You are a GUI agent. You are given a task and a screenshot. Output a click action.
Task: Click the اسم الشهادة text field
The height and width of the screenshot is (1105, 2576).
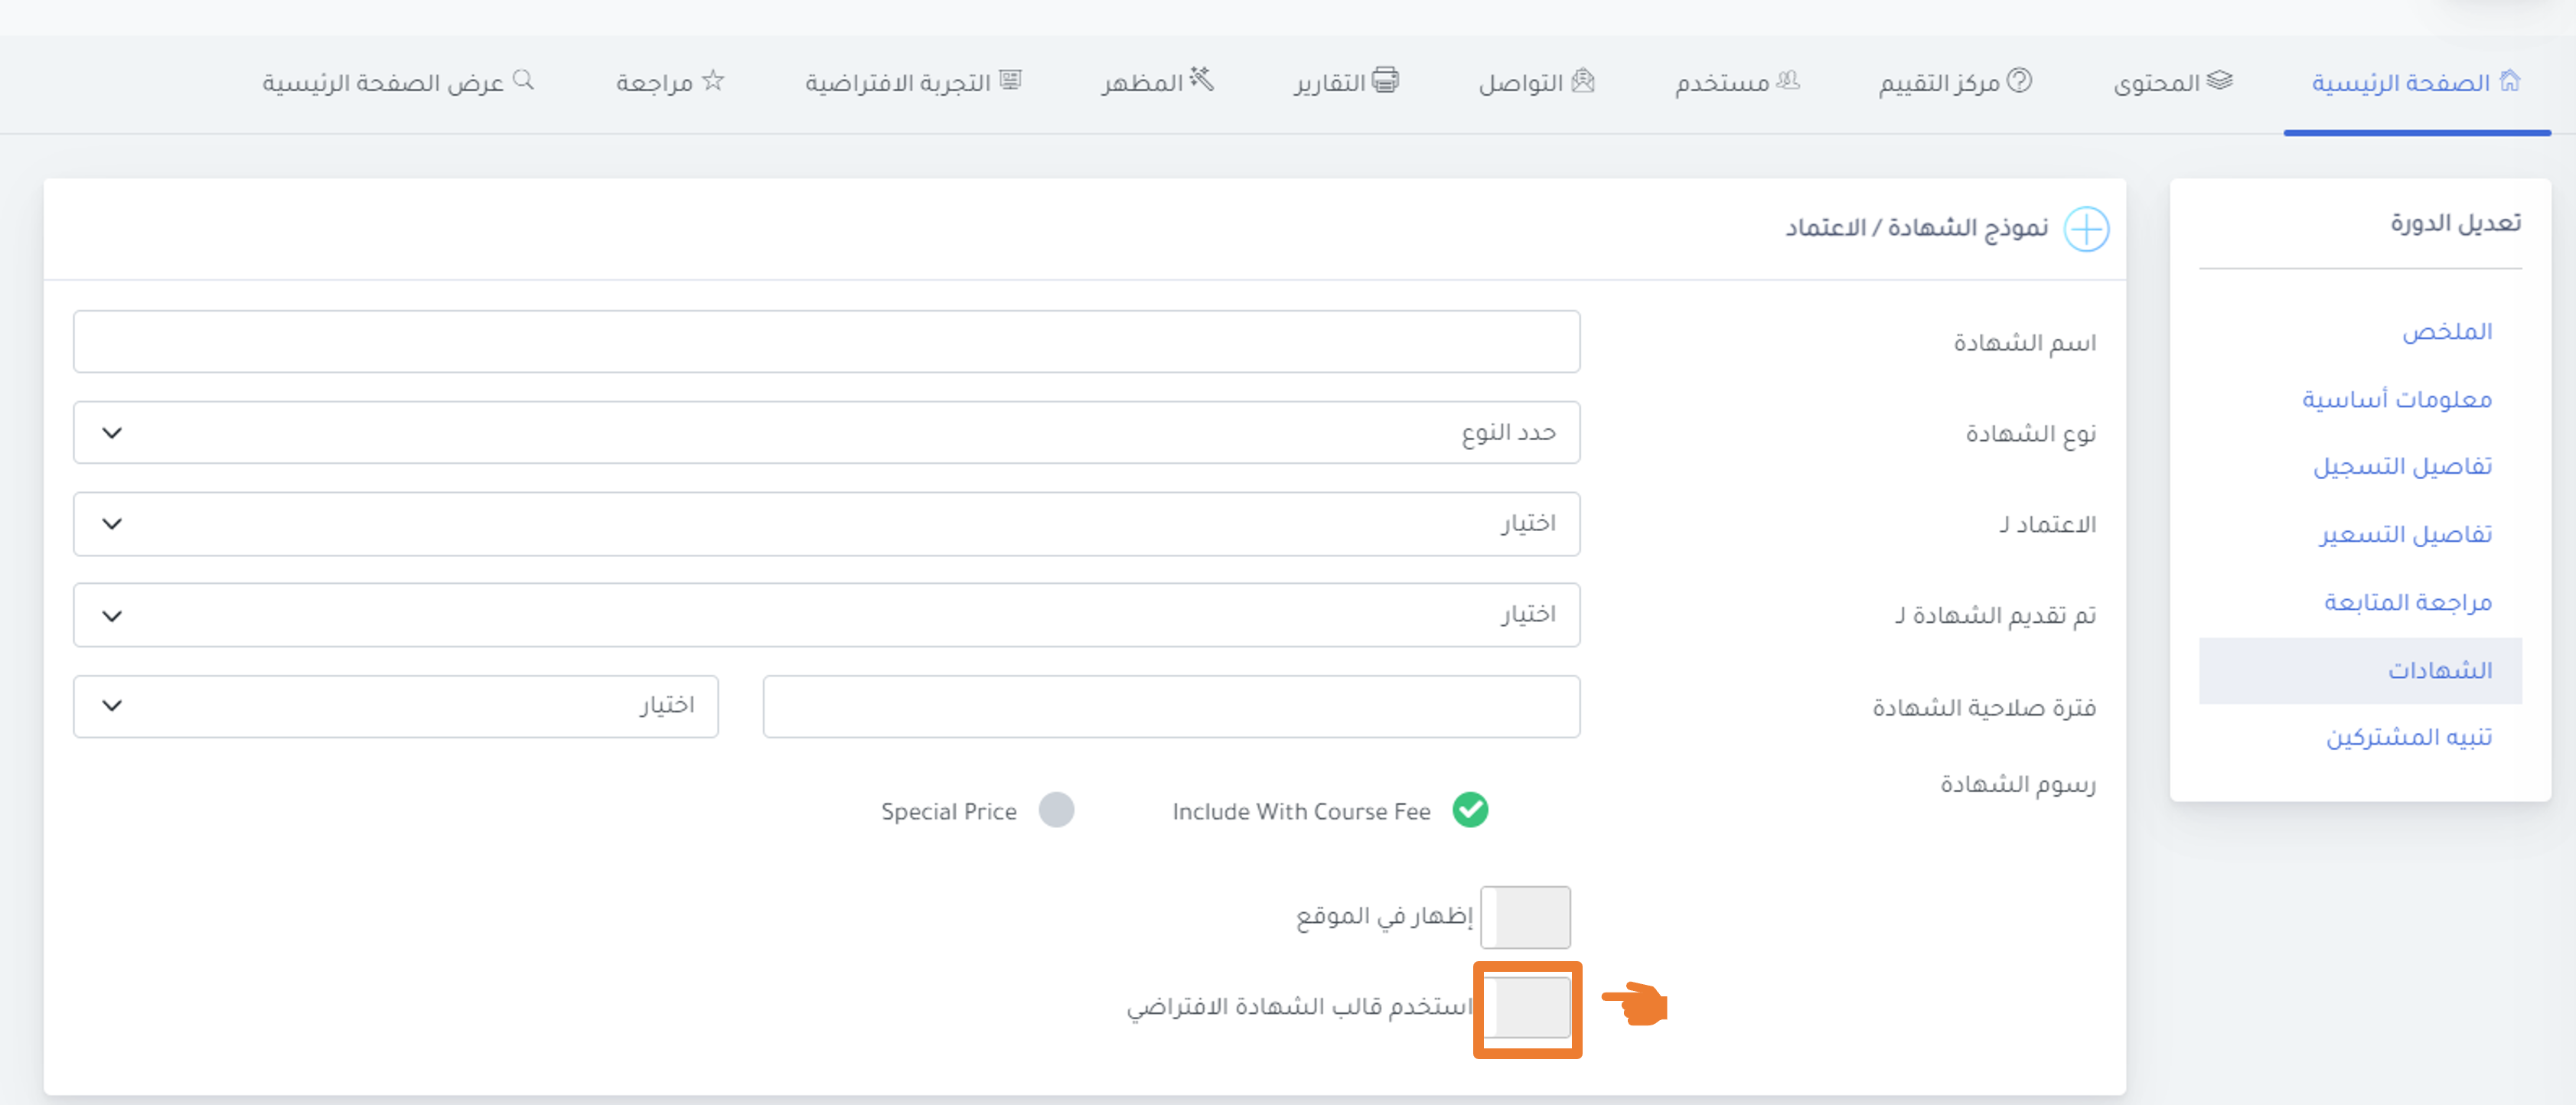pos(826,342)
